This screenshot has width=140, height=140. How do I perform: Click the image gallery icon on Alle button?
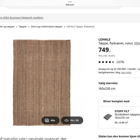pyautogui.click(x=47, y=120)
